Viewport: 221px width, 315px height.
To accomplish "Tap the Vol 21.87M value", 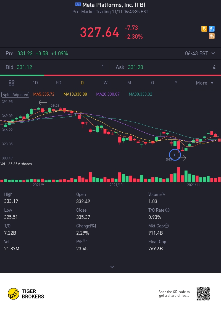I will [12, 249].
